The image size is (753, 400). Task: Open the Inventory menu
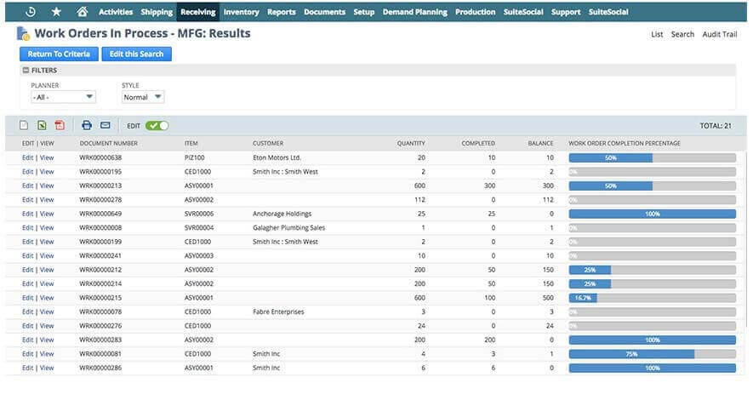241,12
